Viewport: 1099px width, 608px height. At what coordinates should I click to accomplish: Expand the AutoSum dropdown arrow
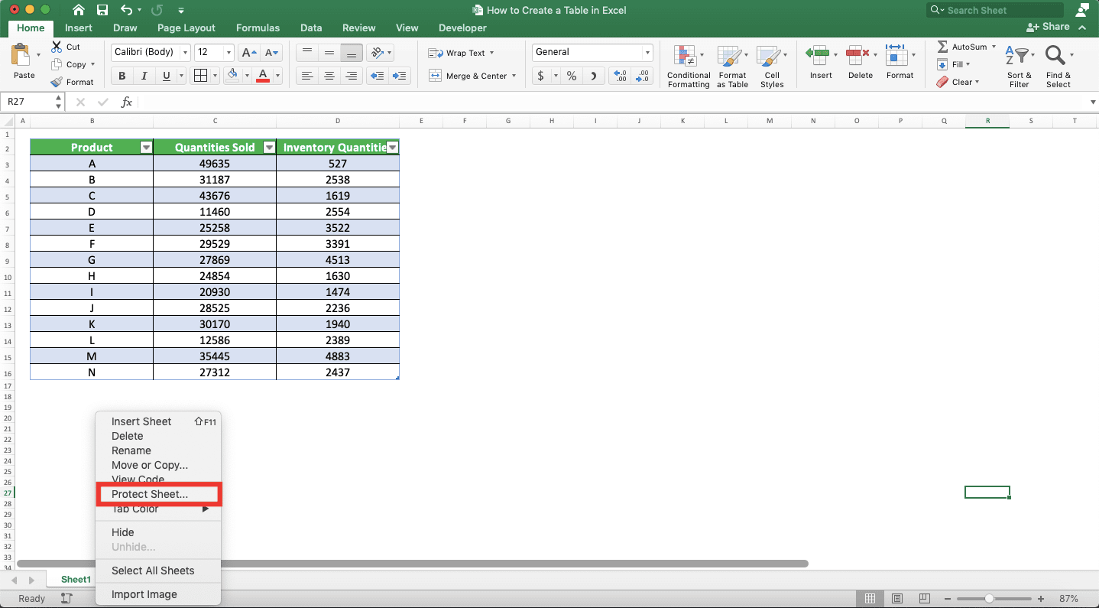coord(994,47)
